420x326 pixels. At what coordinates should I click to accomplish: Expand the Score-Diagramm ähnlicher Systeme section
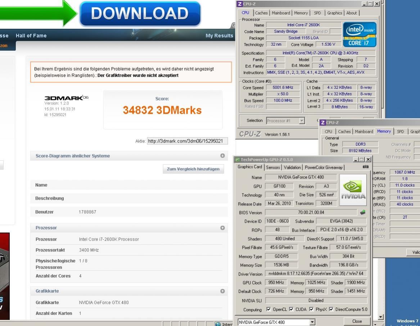coord(222,156)
